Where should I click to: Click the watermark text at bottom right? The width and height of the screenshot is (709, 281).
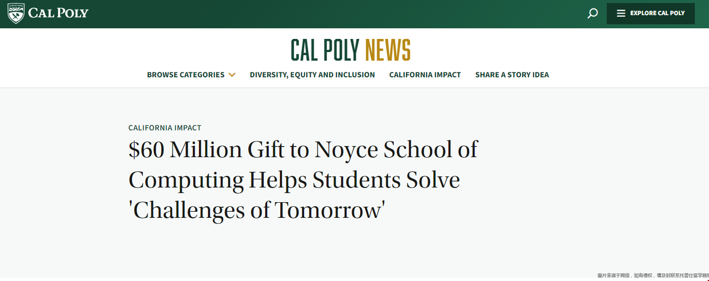653,275
